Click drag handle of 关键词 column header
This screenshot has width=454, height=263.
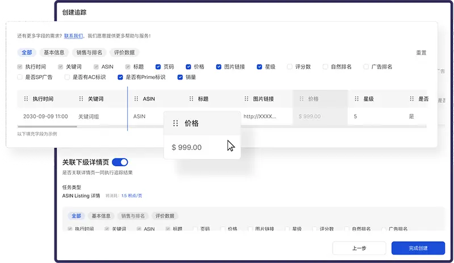(81, 99)
